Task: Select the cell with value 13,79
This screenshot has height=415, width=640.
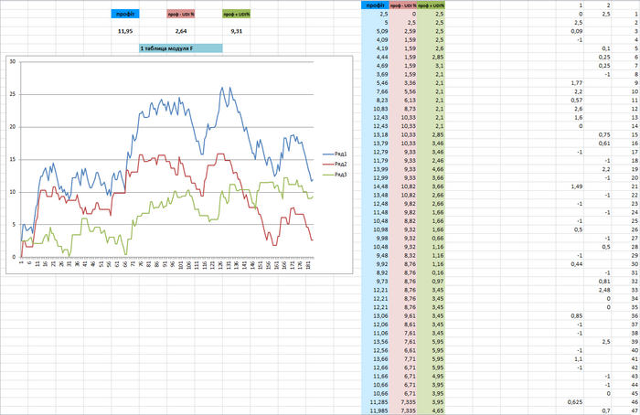Action: click(x=375, y=144)
